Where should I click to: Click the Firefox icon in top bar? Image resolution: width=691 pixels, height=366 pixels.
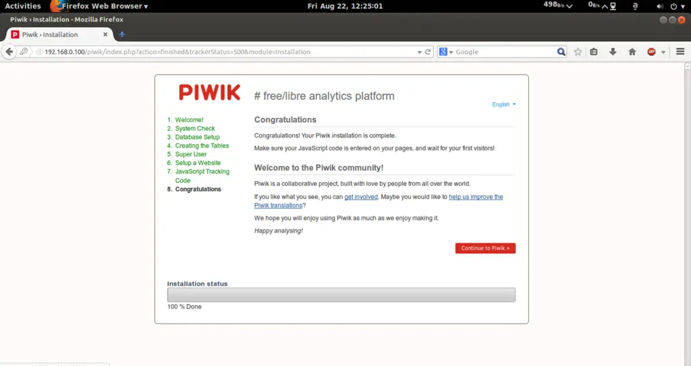tap(55, 5)
